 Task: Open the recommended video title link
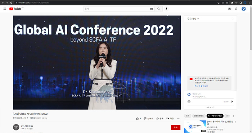coord(220,123)
